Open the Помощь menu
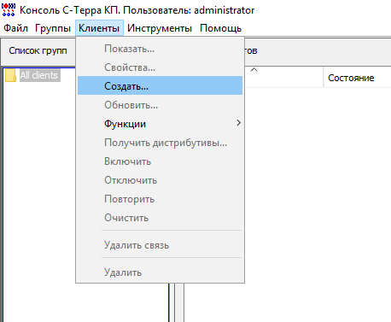The width and height of the screenshot is (391, 322). click(220, 28)
